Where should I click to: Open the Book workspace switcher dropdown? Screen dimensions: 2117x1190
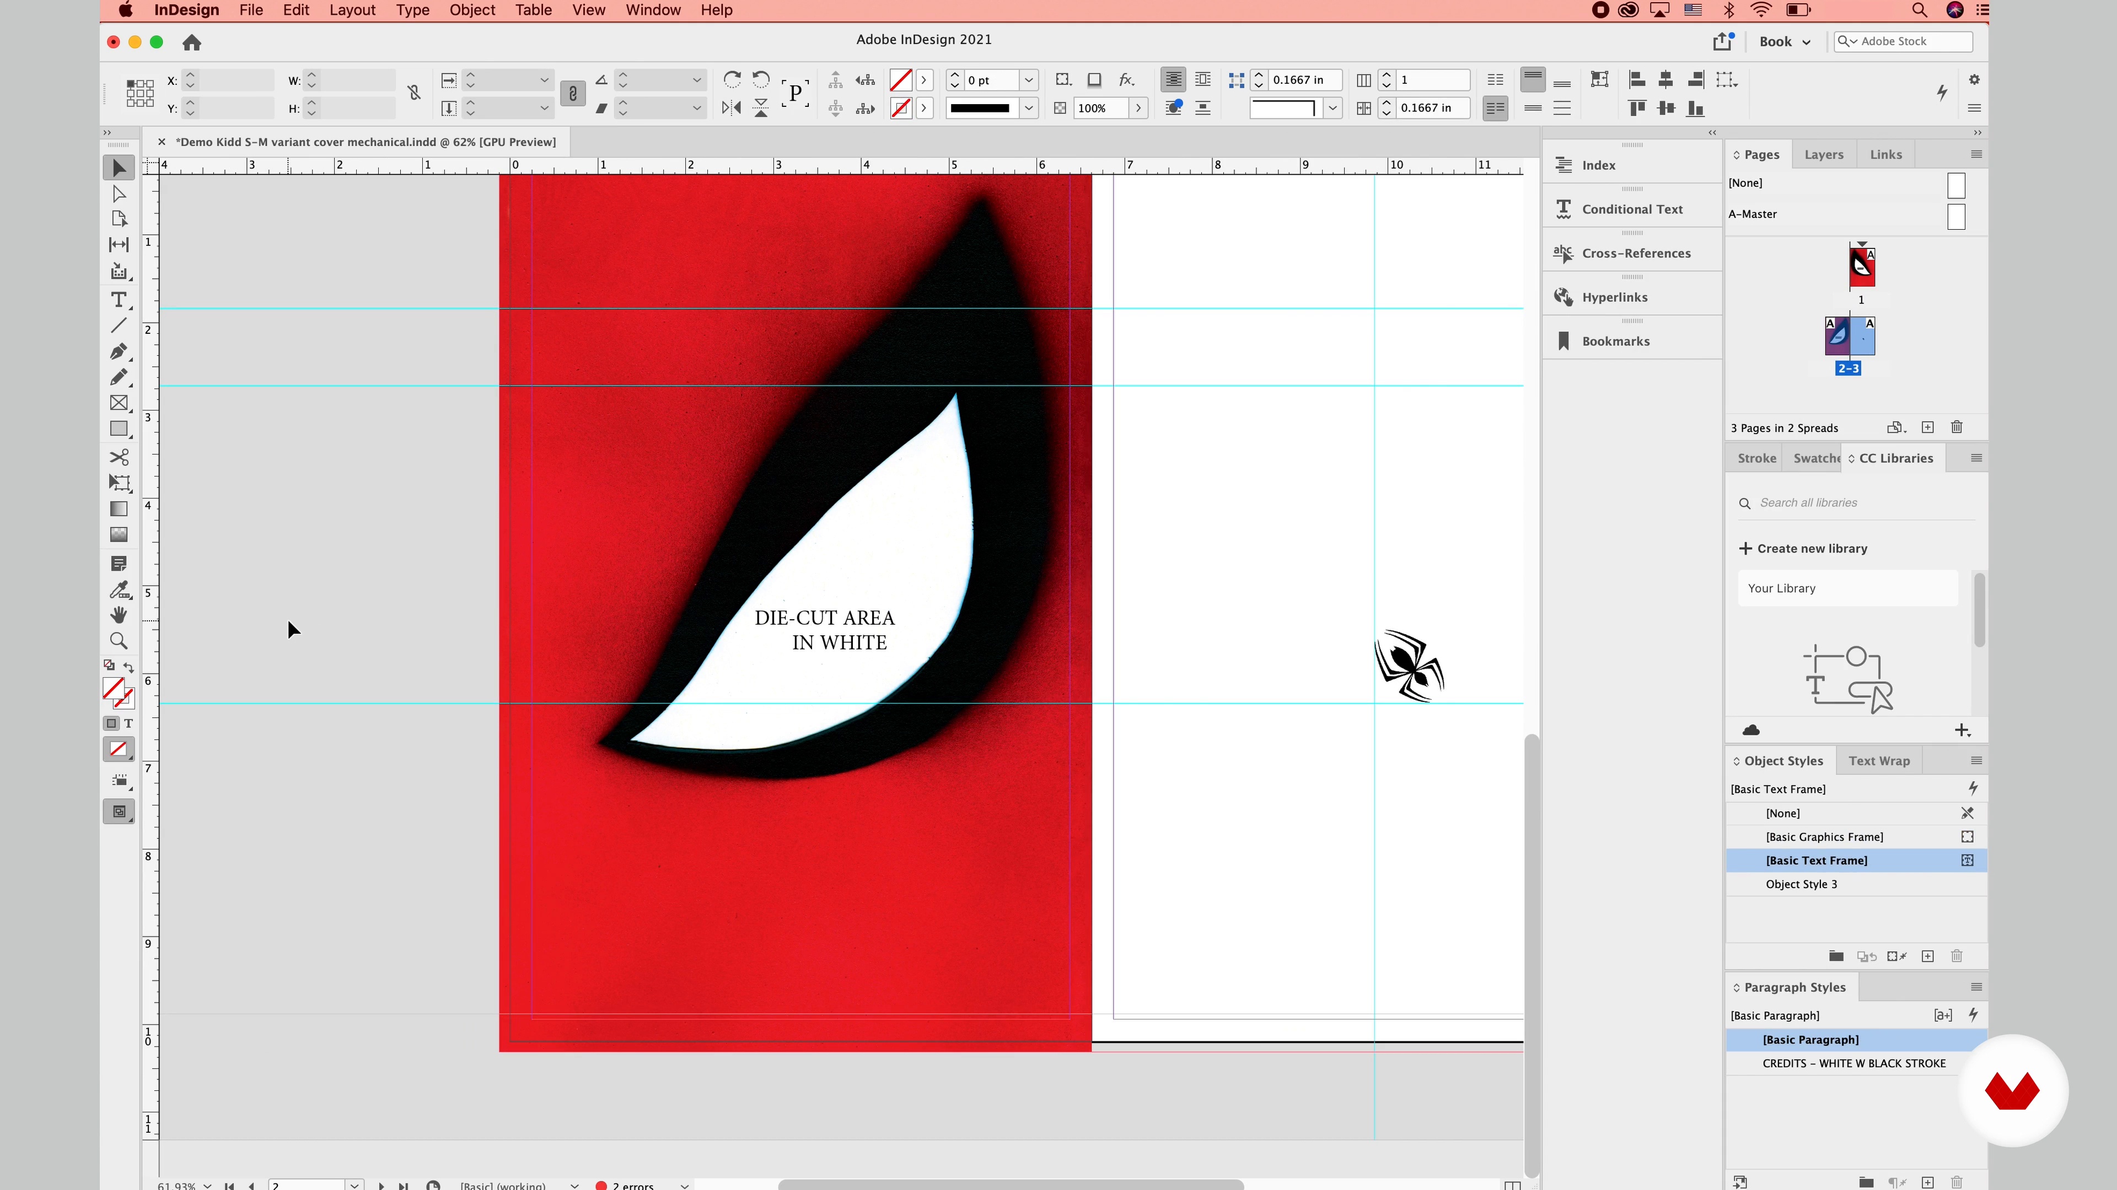[1785, 42]
